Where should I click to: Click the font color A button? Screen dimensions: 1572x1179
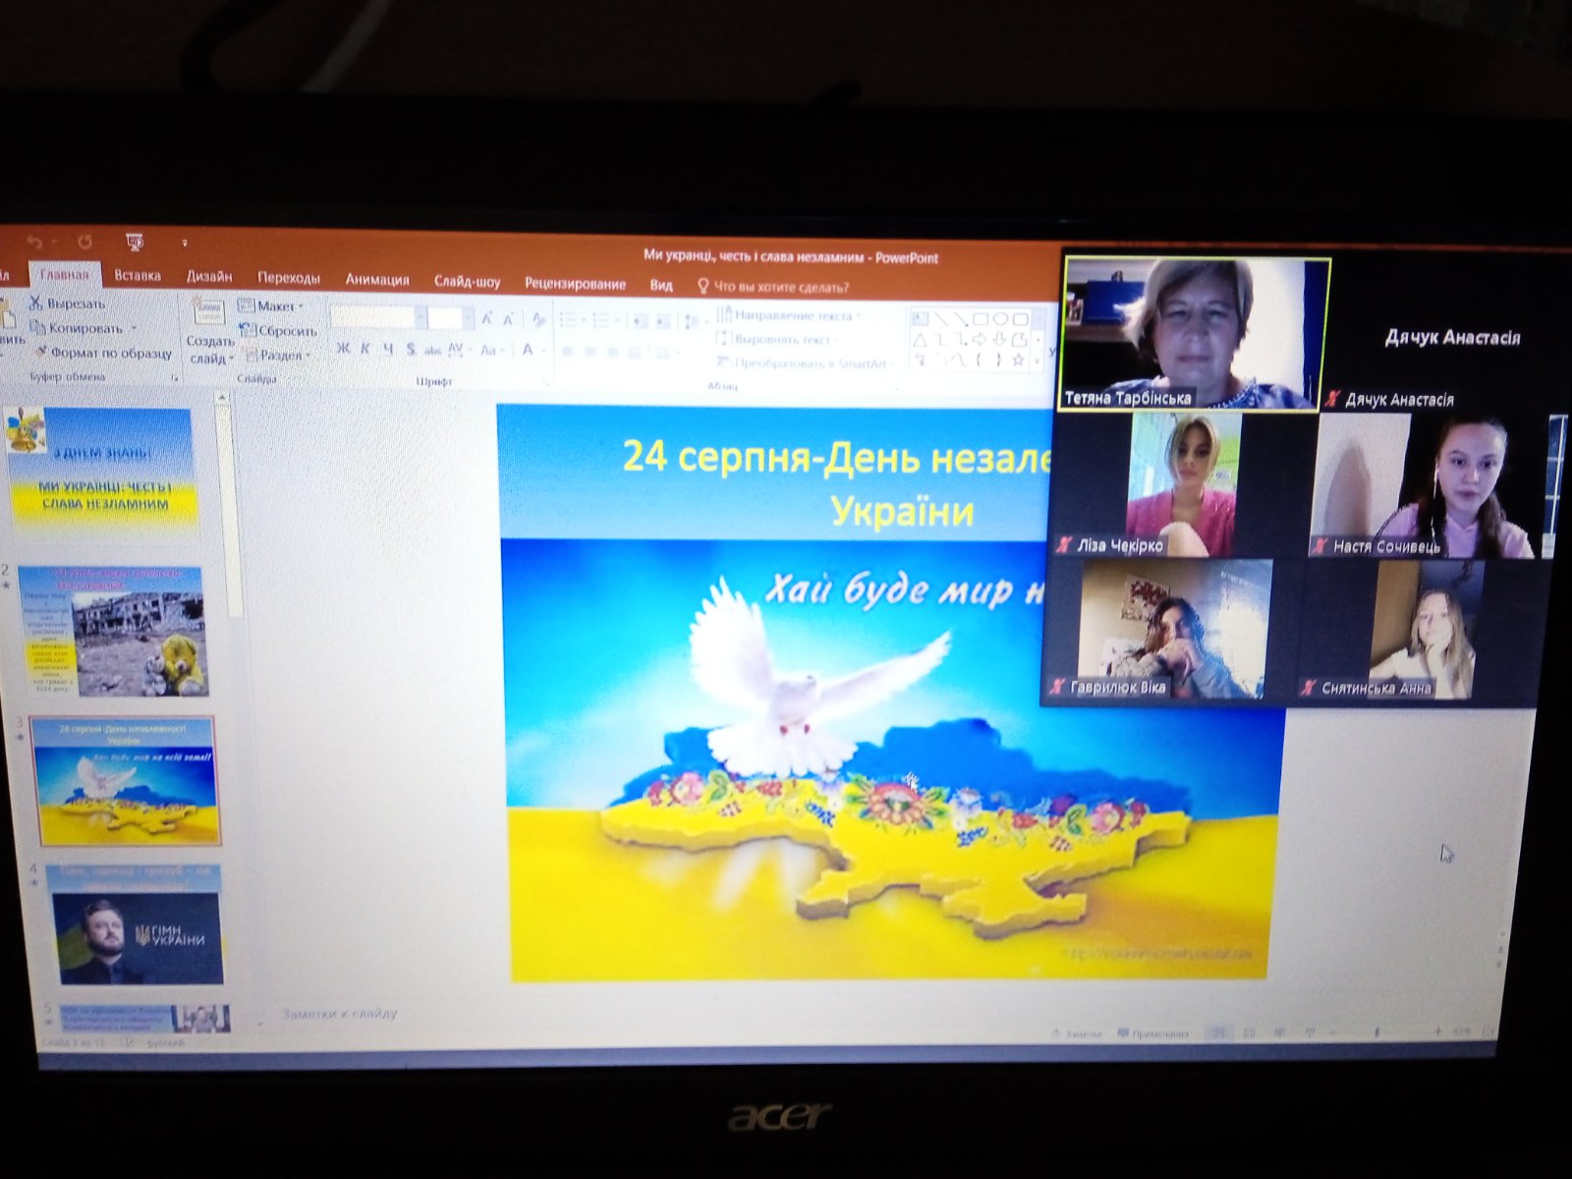point(528,350)
